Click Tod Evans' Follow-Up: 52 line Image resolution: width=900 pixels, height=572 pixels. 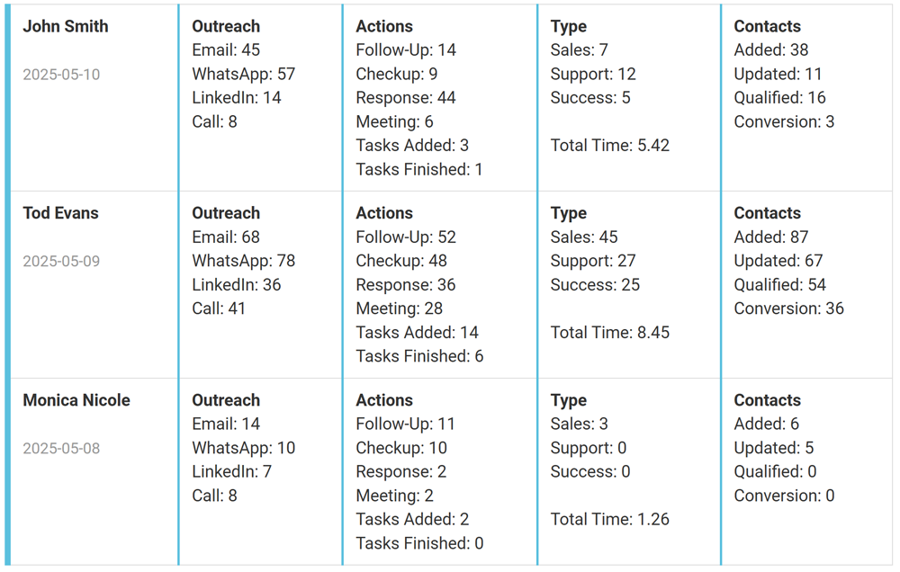406,237
